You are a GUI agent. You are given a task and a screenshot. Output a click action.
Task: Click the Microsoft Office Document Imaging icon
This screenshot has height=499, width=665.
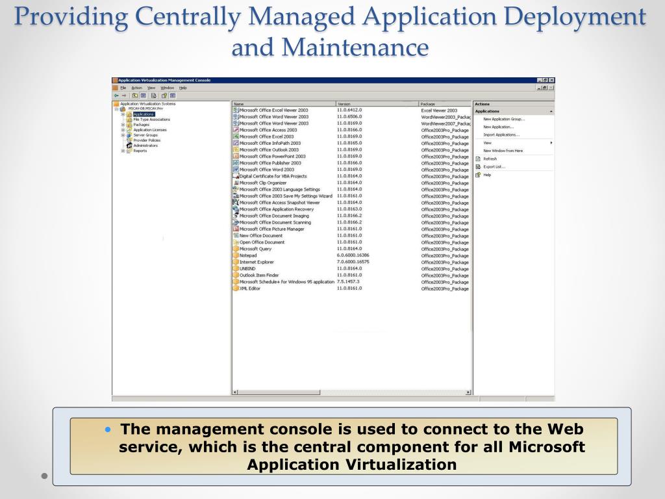[236, 216]
